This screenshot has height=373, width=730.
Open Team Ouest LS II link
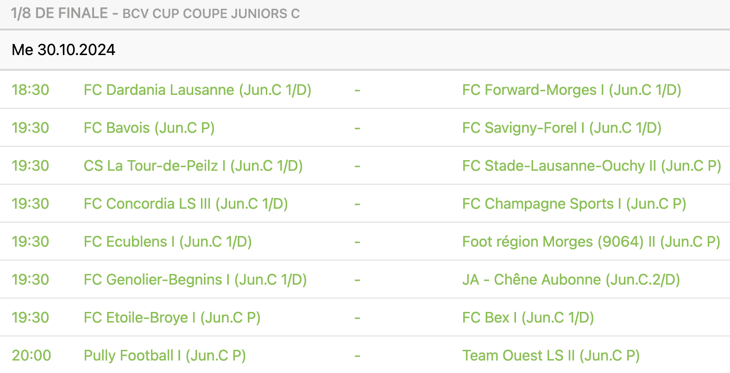551,355
